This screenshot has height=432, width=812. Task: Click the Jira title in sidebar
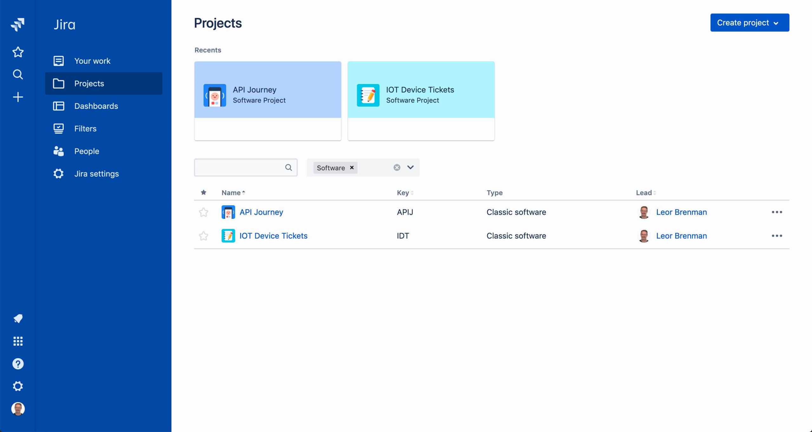64,24
